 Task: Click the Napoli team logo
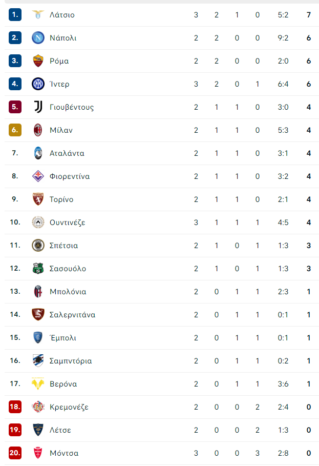38,38
